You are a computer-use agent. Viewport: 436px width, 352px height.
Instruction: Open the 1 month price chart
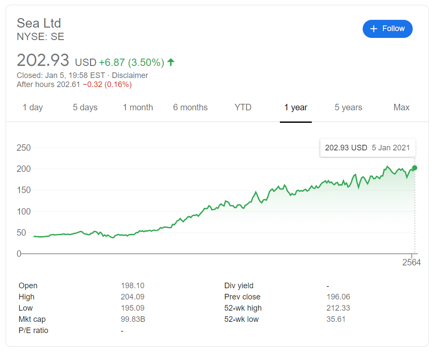(138, 107)
